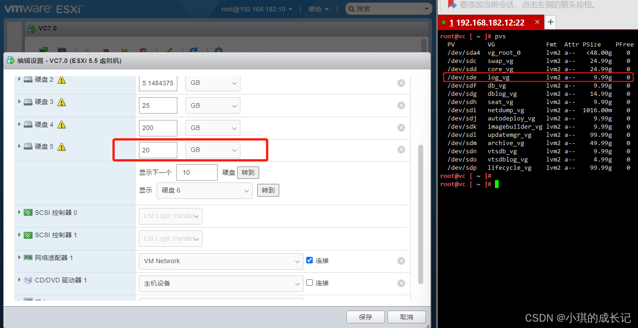Screen dimensions: 638x328
Task: Click the SCSI 控制器 1 green icon
Action: point(28,235)
